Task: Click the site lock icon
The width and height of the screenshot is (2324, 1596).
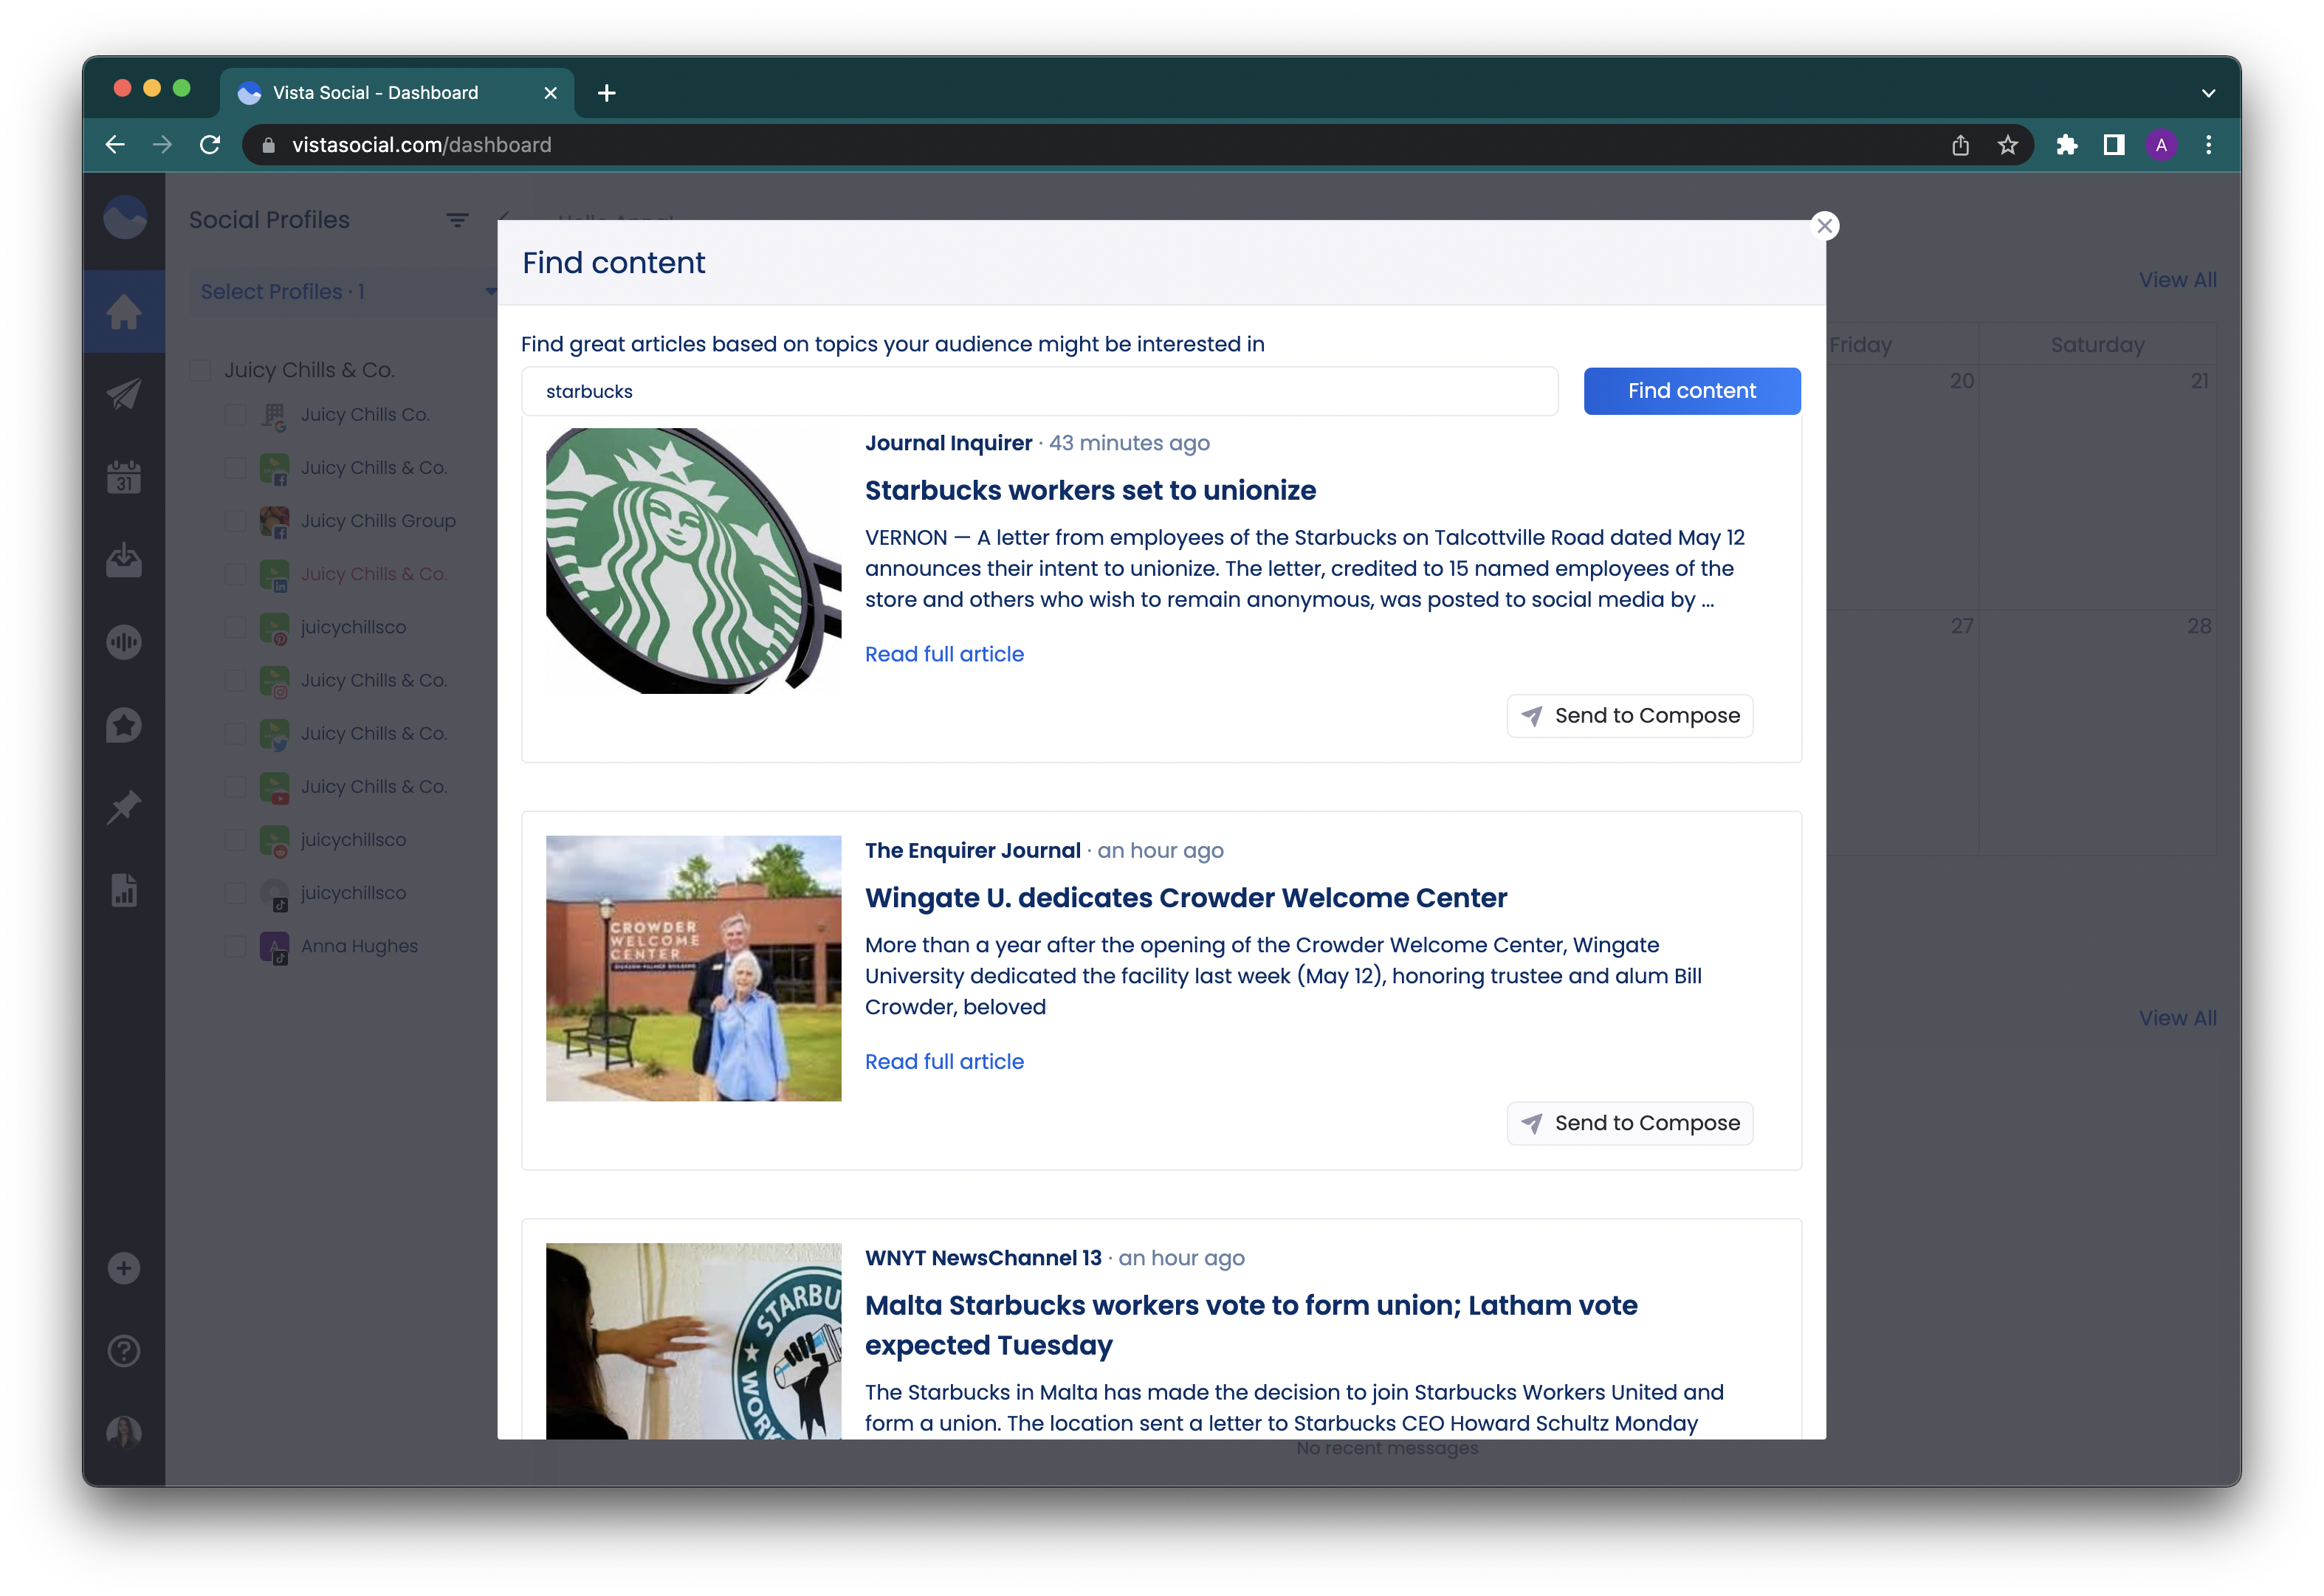Action: [x=268, y=145]
